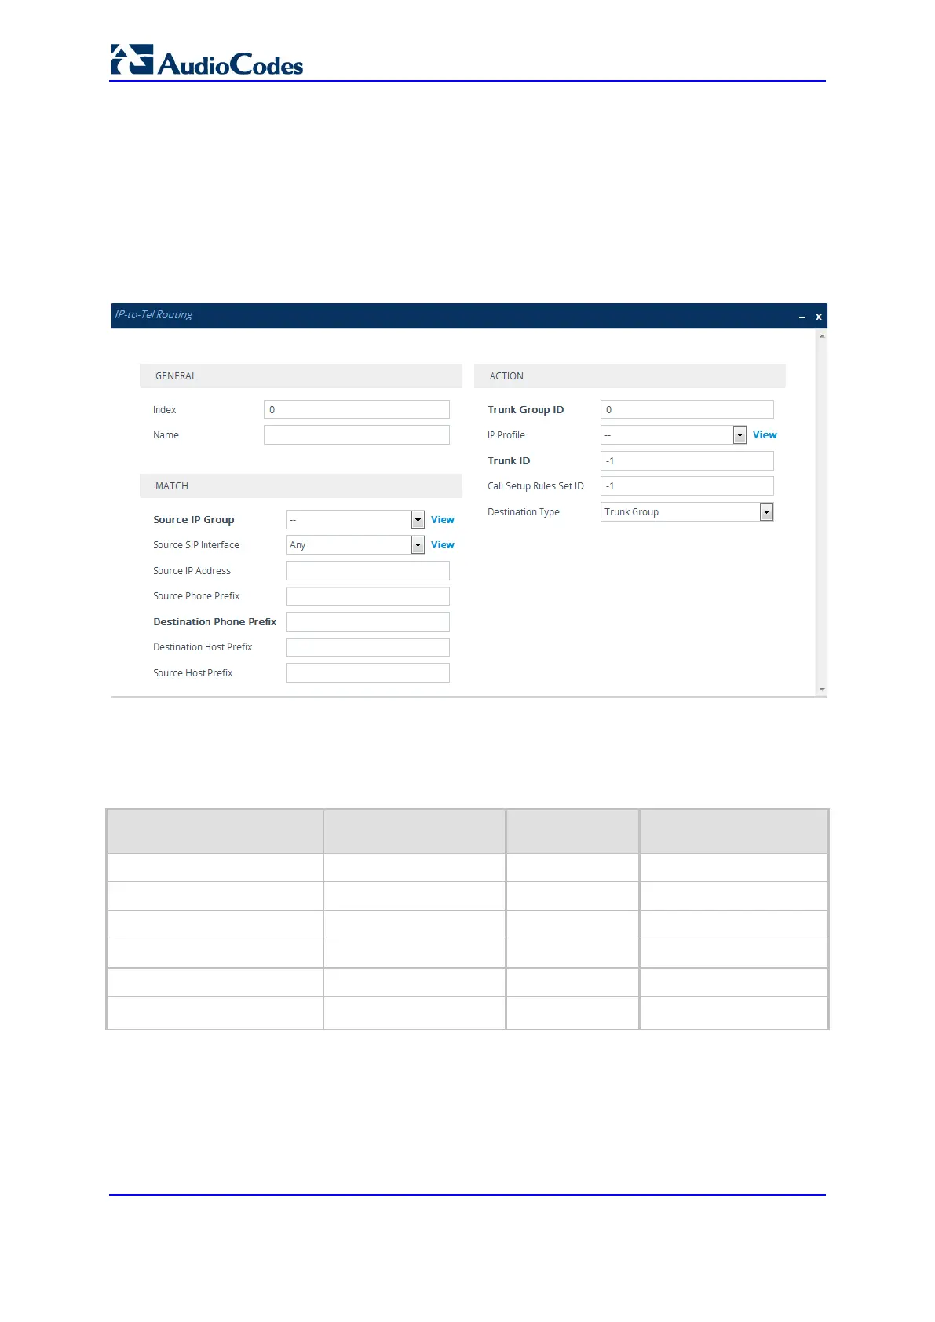Click View link next to Source SIP Interface

tap(443, 545)
